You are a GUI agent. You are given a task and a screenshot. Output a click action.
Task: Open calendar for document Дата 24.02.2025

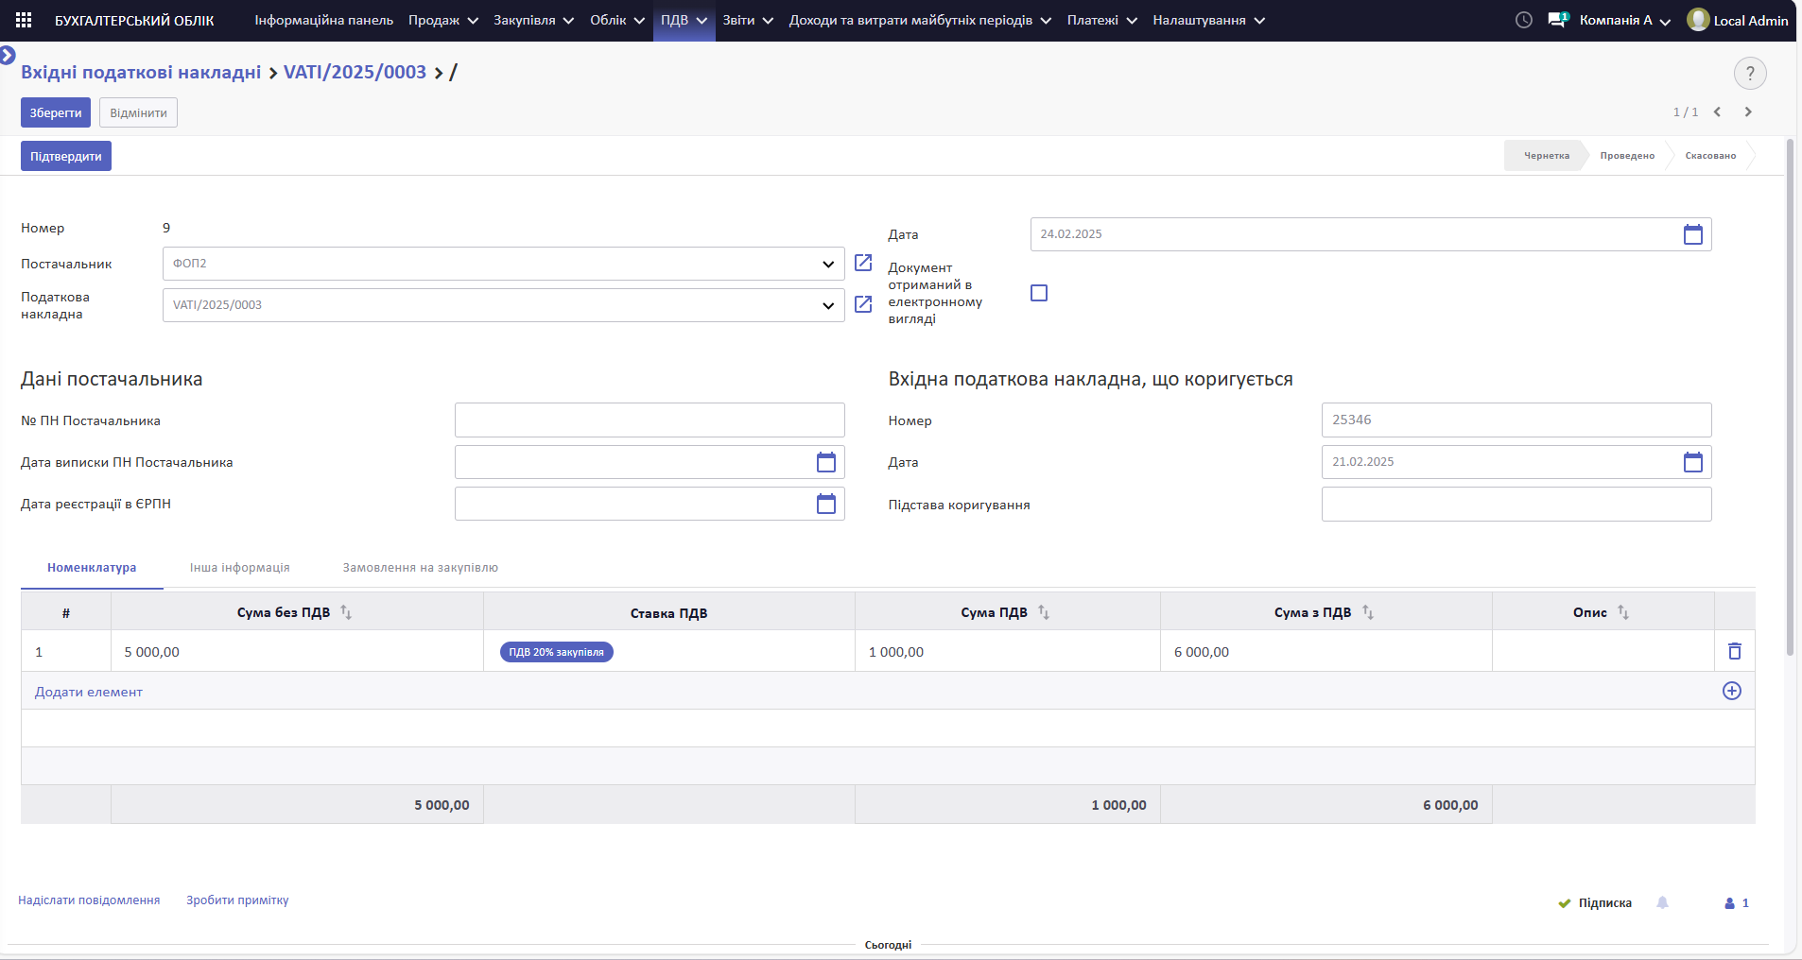click(1693, 234)
